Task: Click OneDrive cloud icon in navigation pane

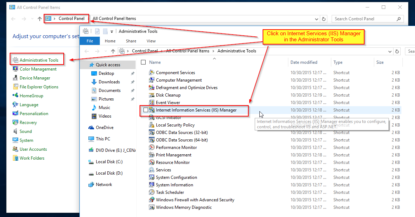Action: coord(91,128)
